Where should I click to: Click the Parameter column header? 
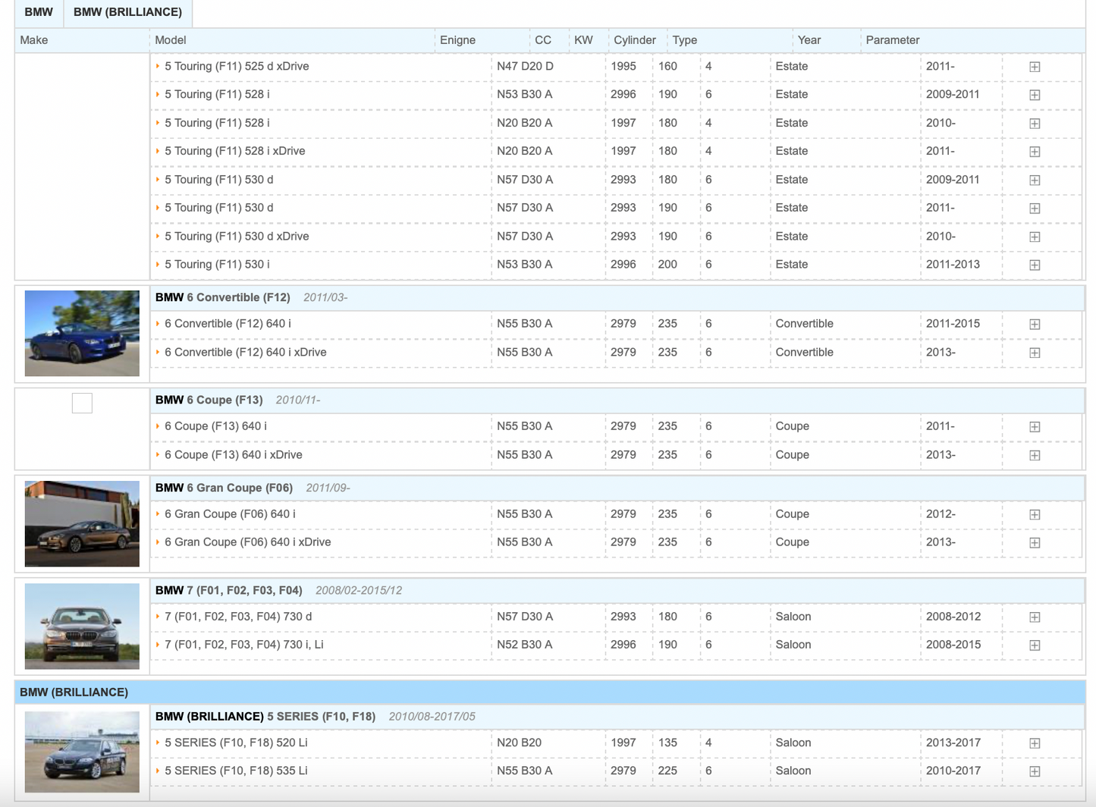tap(893, 40)
